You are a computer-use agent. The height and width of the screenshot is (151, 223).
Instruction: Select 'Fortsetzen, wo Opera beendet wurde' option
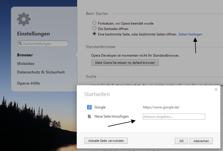[94, 23]
